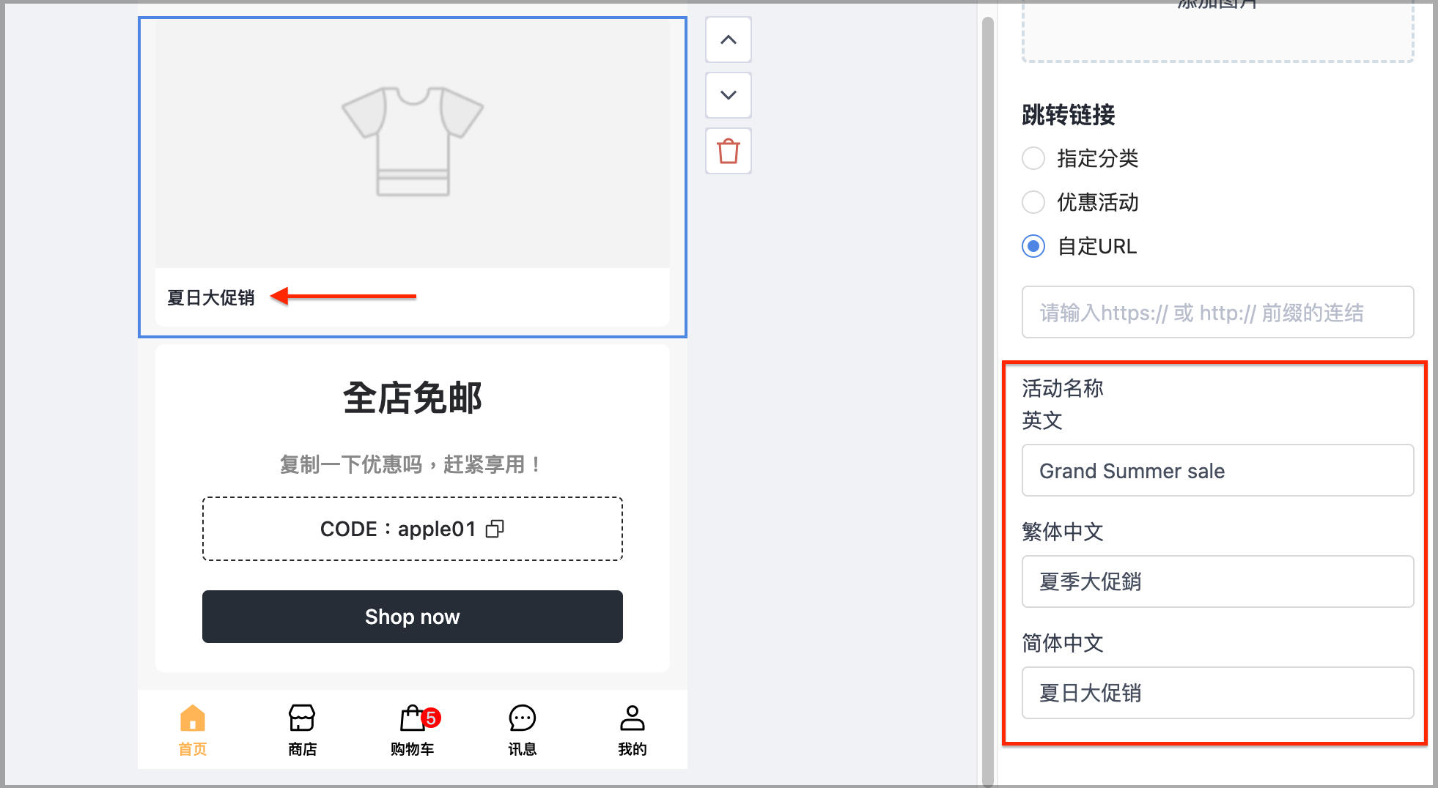Open the 购物车 cart icon with badge
Viewport: 1438px width, 788px height.
click(419, 718)
